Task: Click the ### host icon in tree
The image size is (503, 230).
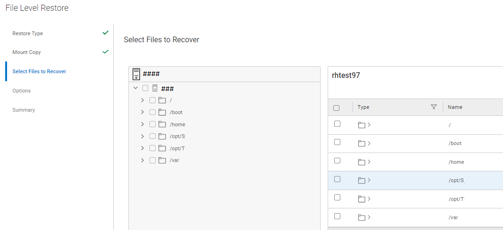Action: 155,88
